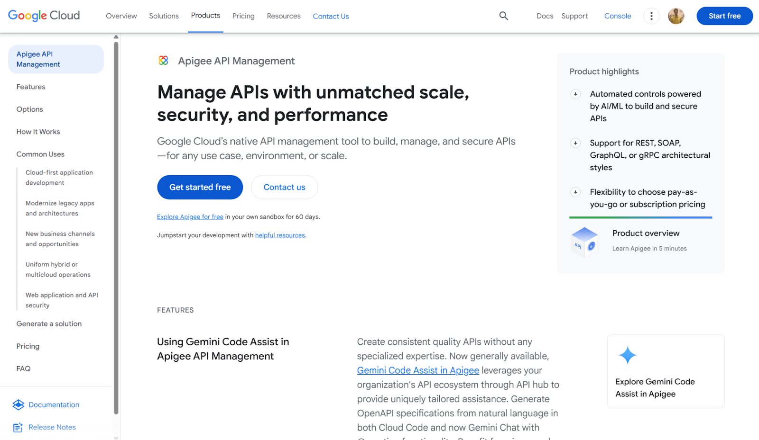Screen dimensions: 759x440
Task: Jump to Options in sidebar
Action: (29, 109)
